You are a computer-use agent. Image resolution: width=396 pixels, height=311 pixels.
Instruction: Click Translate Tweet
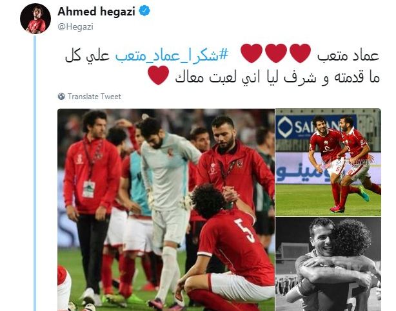tap(94, 97)
